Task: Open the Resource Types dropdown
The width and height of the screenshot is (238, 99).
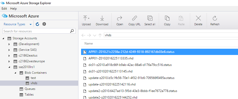Action: point(18,24)
